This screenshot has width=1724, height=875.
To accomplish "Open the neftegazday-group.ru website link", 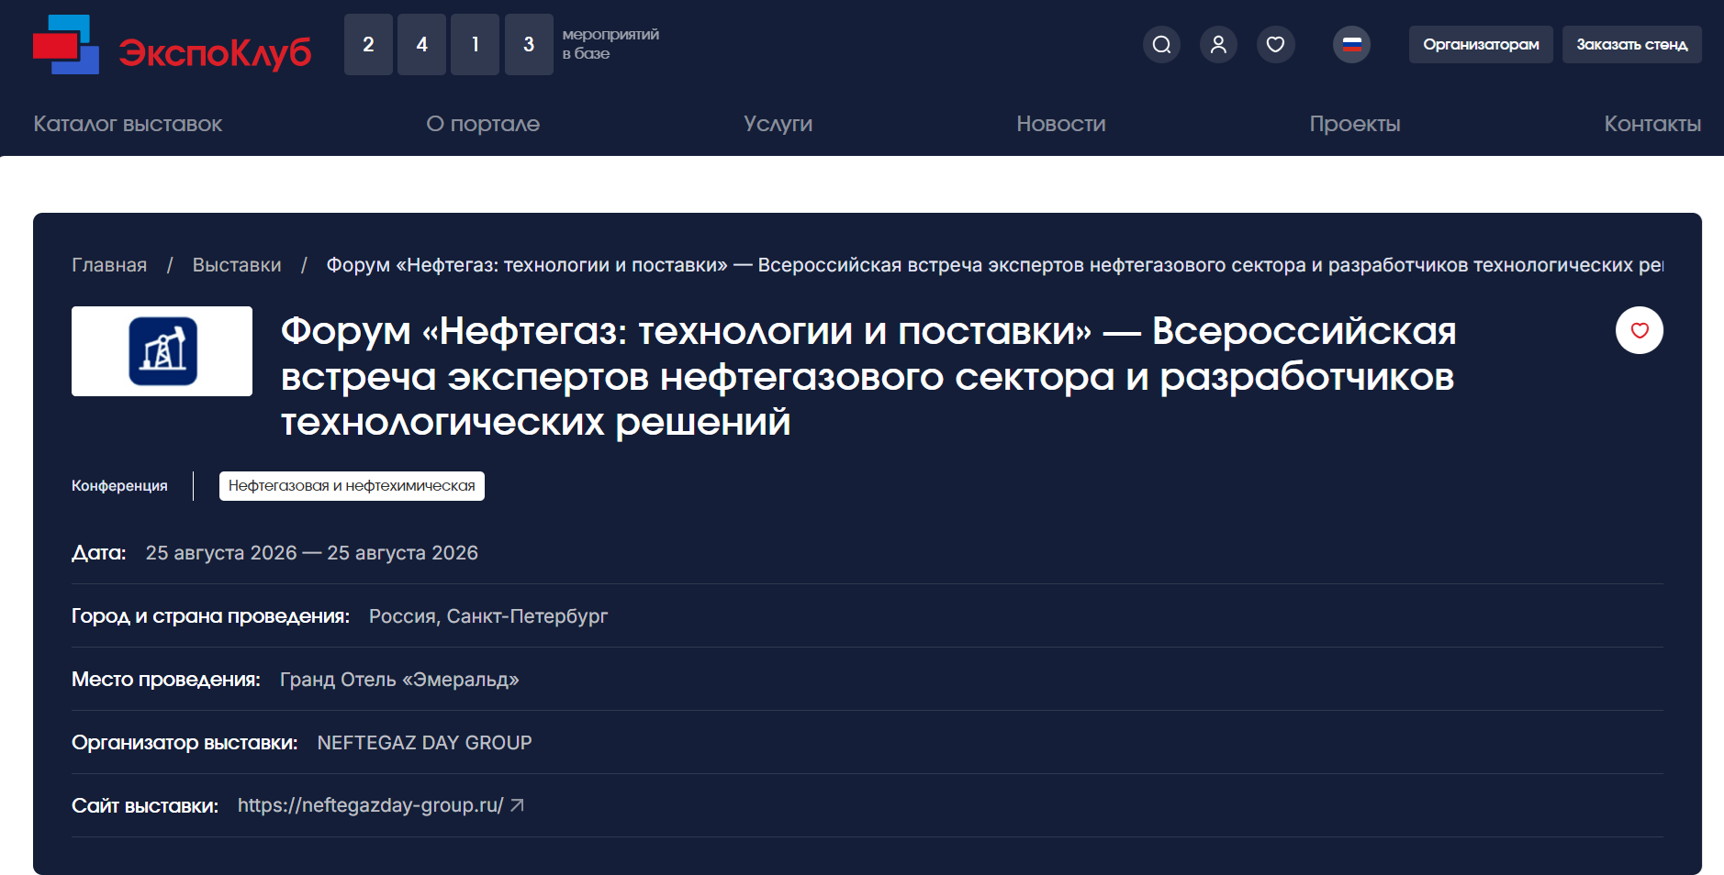I will (371, 805).
